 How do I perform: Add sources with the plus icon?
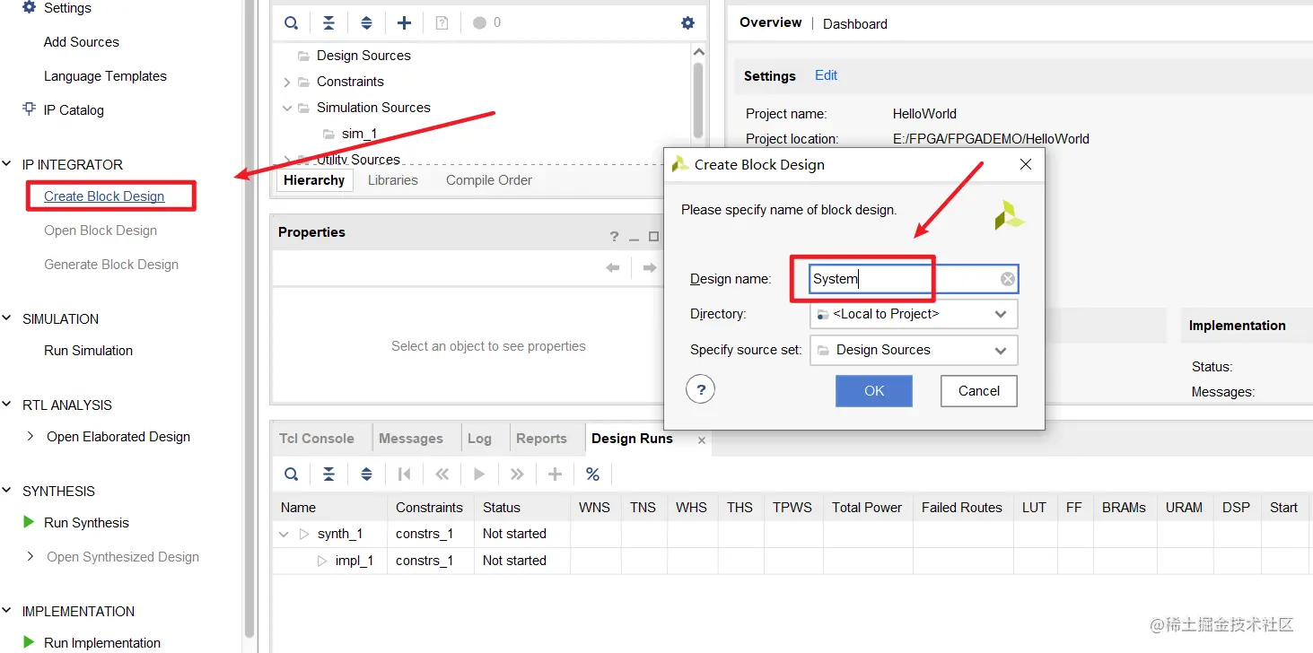pos(404,23)
